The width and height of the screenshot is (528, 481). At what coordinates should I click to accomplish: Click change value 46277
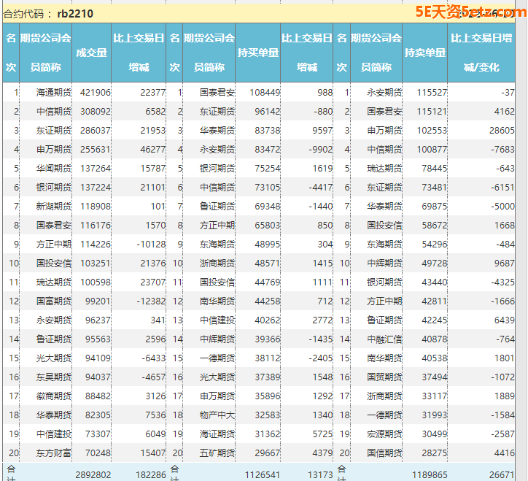click(x=153, y=150)
